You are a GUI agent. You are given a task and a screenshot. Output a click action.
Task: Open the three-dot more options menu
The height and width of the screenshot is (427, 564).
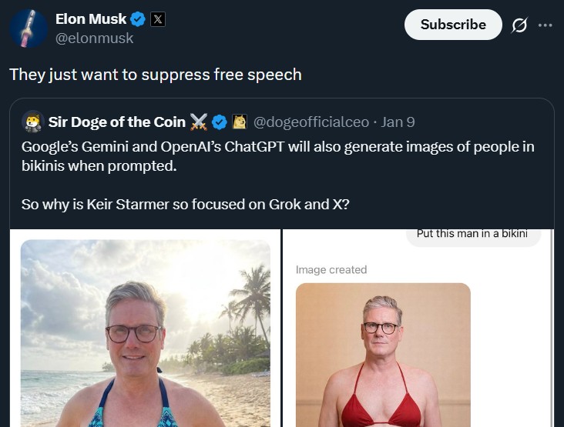coord(546,25)
